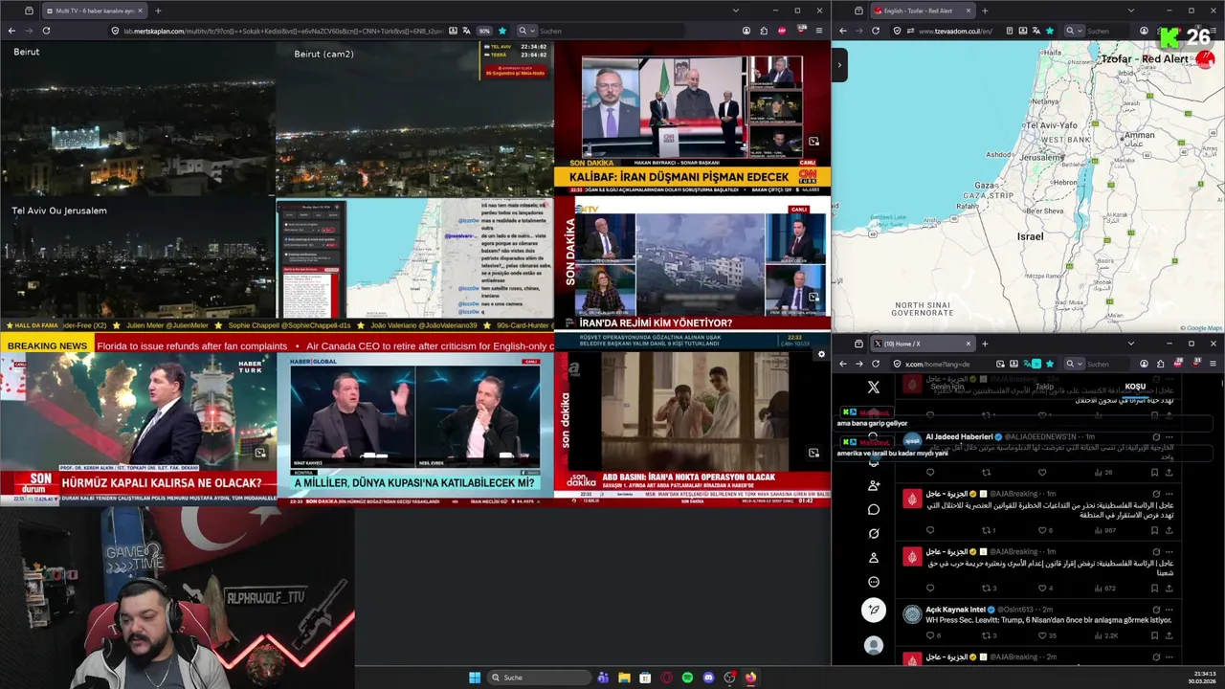Open Adblock Plus in Multi TV window
1225x689 pixels.
pos(782,31)
